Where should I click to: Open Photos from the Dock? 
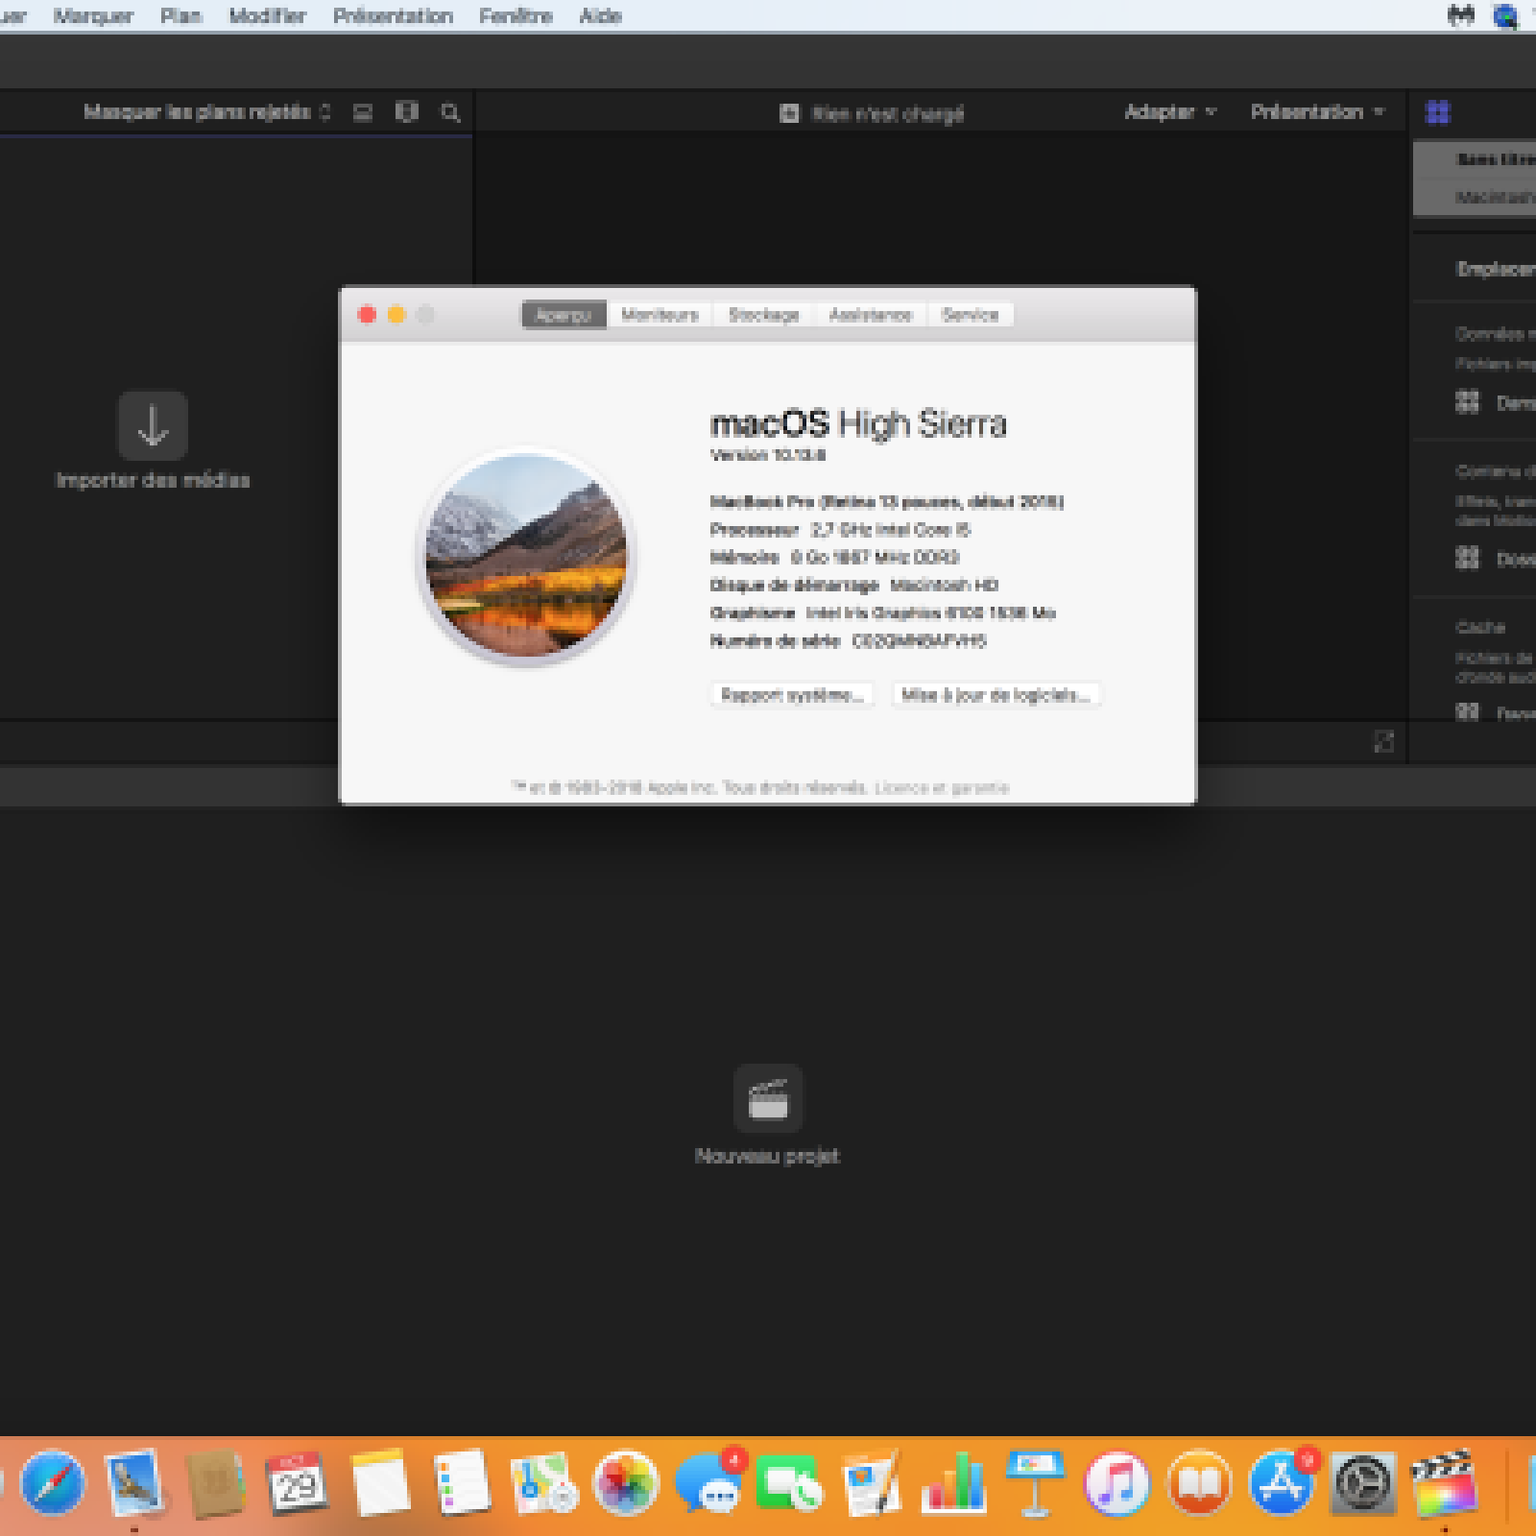[626, 1483]
